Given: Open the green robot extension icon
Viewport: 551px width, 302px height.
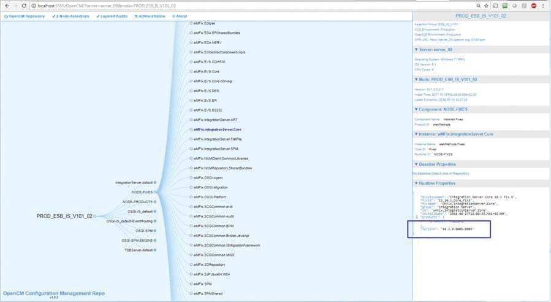Looking at the screenshot, I should click(505, 6).
